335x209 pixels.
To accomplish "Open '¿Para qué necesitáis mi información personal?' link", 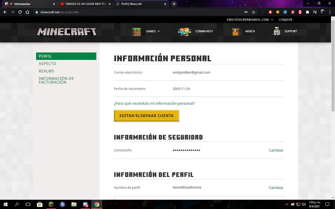I will coord(154,103).
